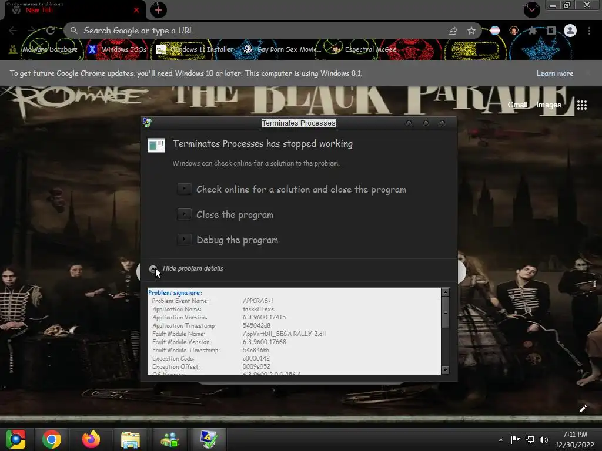Click the striped-circle extension icon
The width and height of the screenshot is (602, 451).
click(495, 31)
